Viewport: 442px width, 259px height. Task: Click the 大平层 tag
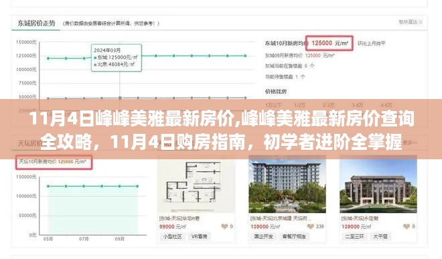point(380,236)
